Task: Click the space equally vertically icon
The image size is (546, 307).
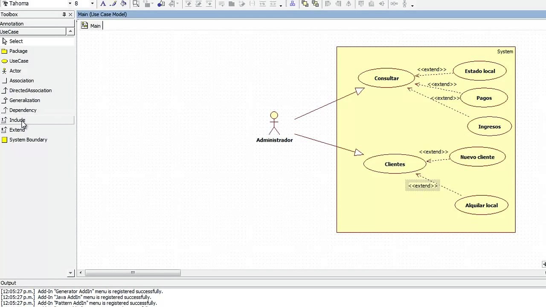Action: [x=405, y=4]
